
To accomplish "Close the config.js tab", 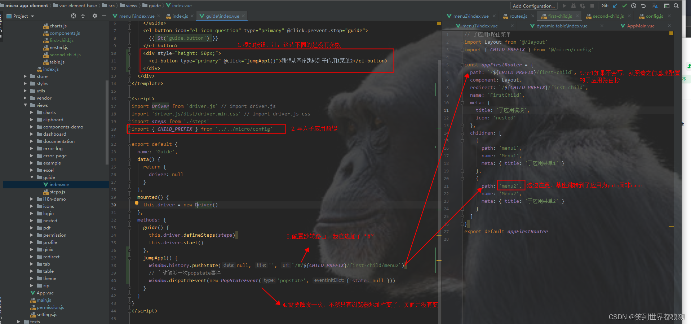I will tap(669, 16).
